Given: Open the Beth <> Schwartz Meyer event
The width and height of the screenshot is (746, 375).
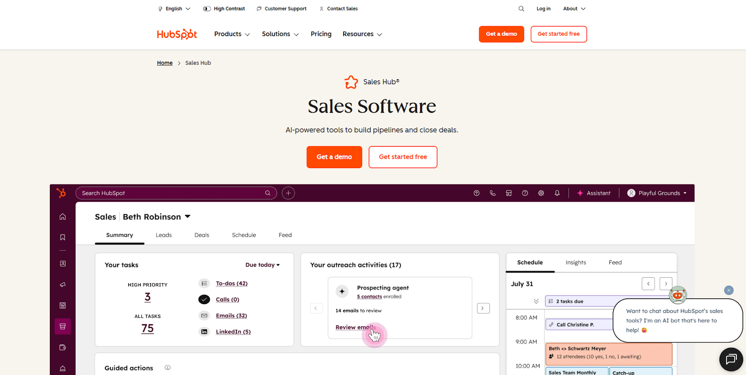Looking at the screenshot, I should pos(609,354).
